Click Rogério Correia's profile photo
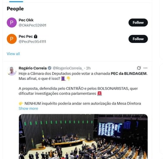163x159 pixels. [x=12, y=71]
